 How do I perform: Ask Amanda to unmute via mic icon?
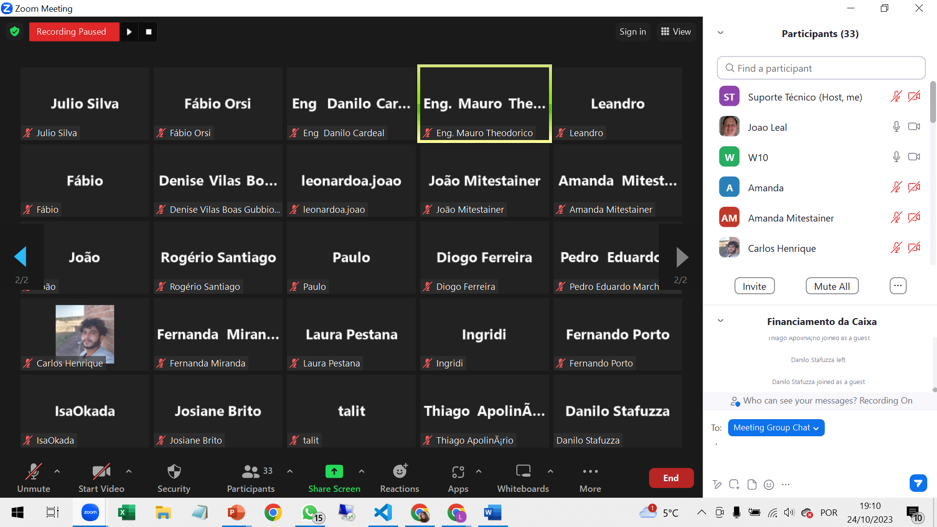pyautogui.click(x=896, y=187)
